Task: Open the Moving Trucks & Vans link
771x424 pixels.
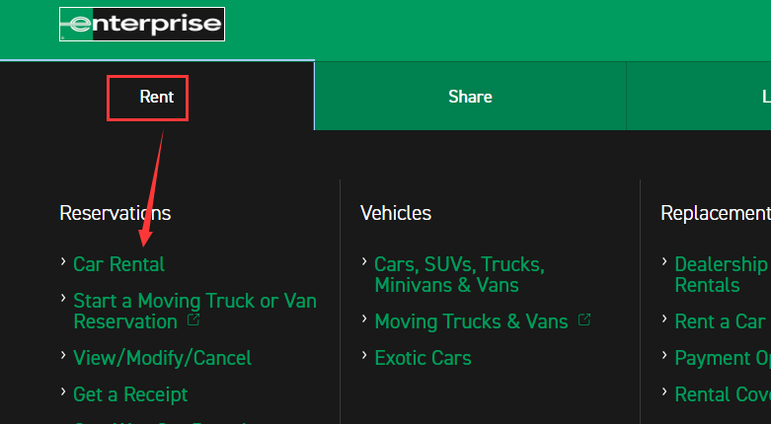Action: coord(471,321)
